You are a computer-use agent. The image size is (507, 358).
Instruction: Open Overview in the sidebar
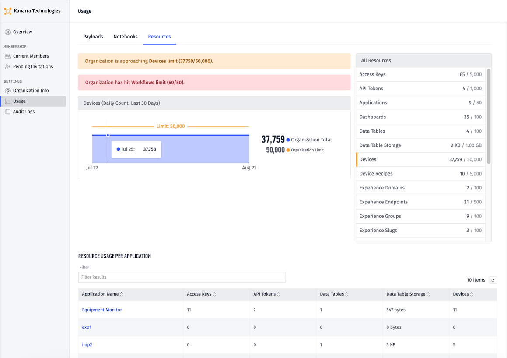click(23, 32)
